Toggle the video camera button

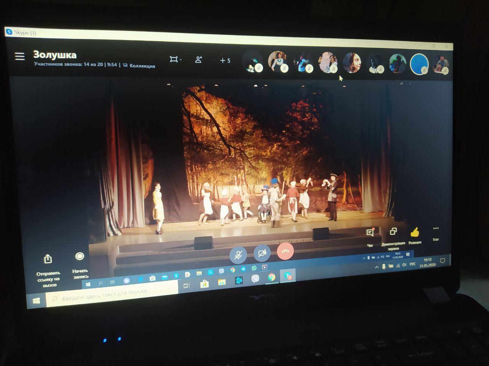coord(262,253)
